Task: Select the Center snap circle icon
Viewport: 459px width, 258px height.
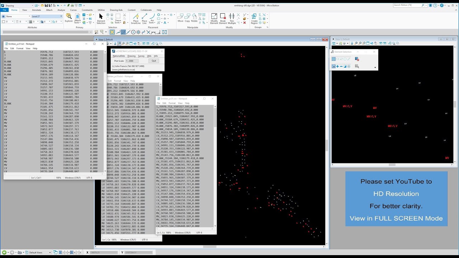Action: tap(133, 32)
